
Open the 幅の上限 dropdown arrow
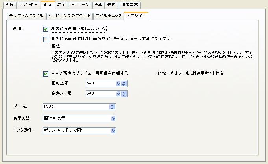118,84
